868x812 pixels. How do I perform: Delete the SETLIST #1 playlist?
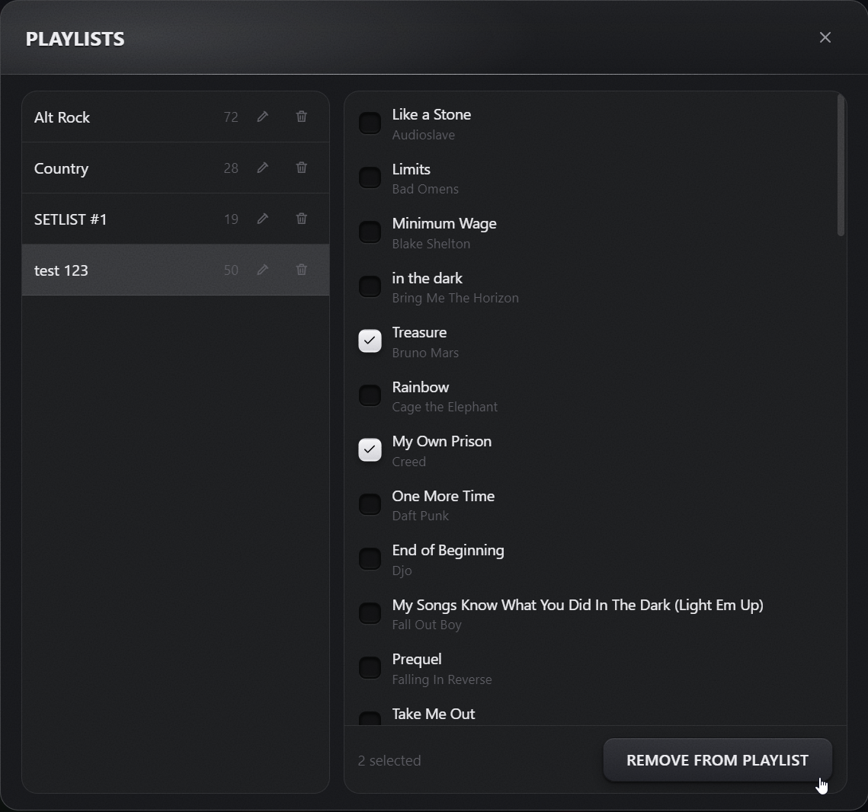point(302,219)
